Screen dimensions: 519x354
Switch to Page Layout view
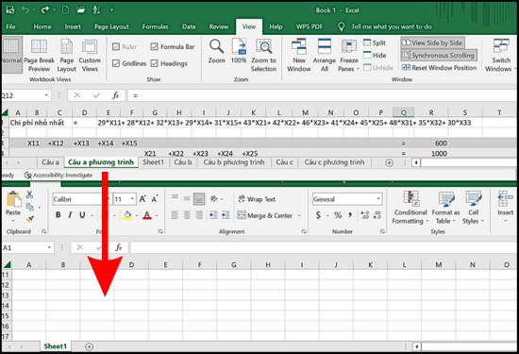(x=67, y=55)
